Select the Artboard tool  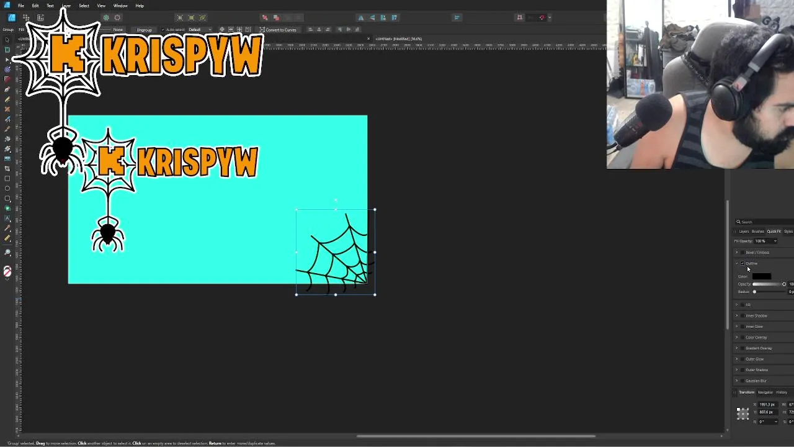coord(7,49)
